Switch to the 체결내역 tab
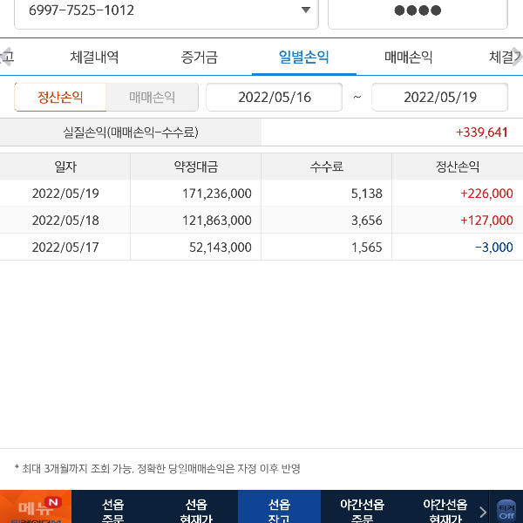Screen dimensions: 523x523 [x=94, y=58]
